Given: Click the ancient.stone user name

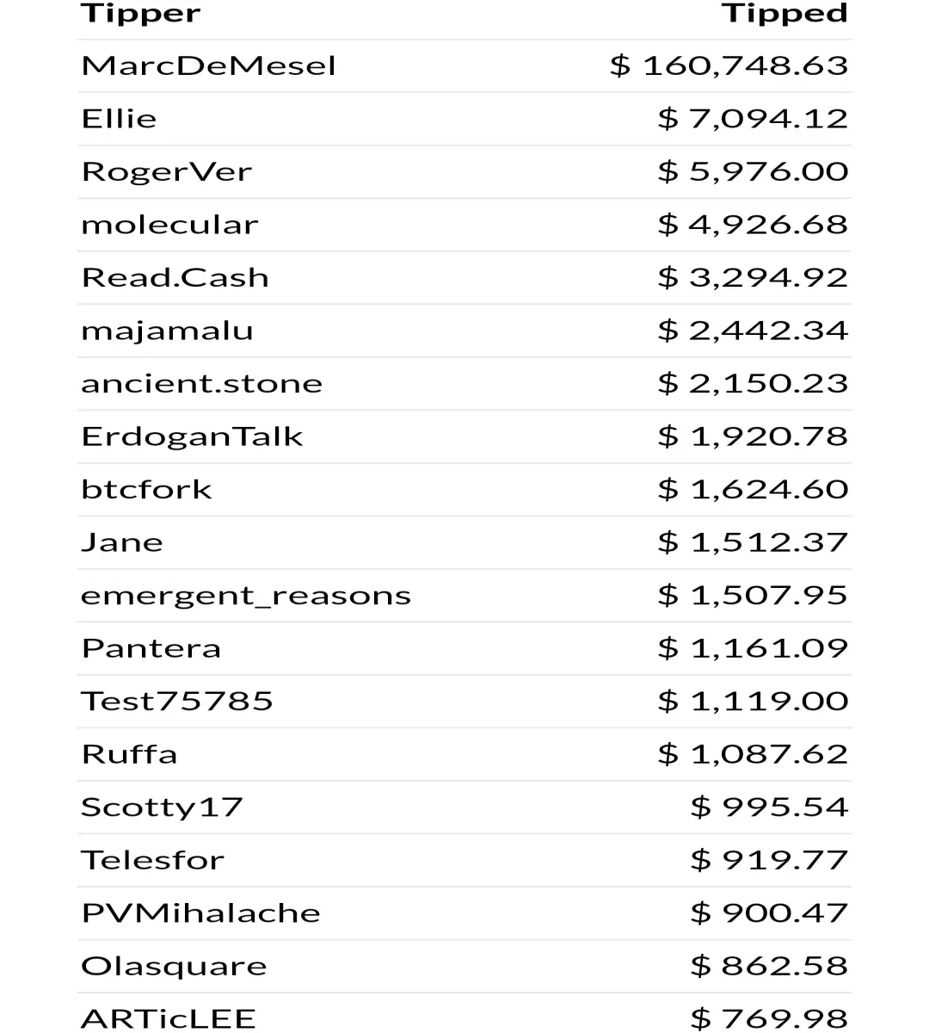Looking at the screenshot, I should tap(201, 384).
